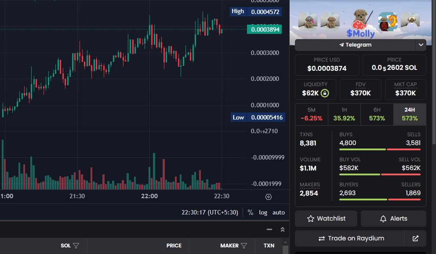Open the Telegram link button
436x254 pixels.
pyautogui.click(x=355, y=45)
